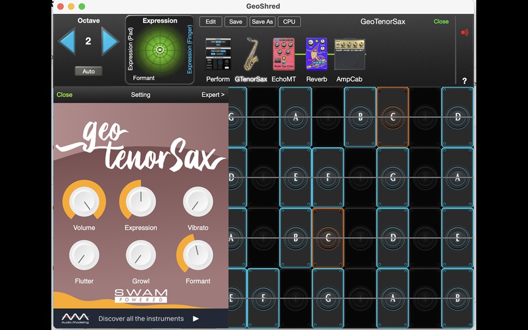
Task: Play the G pad in the second row
Action: [392, 177]
